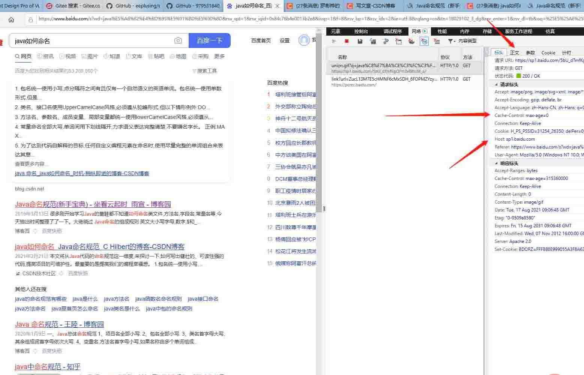
Task: Click the 百度首页 link
Action: pos(261,40)
